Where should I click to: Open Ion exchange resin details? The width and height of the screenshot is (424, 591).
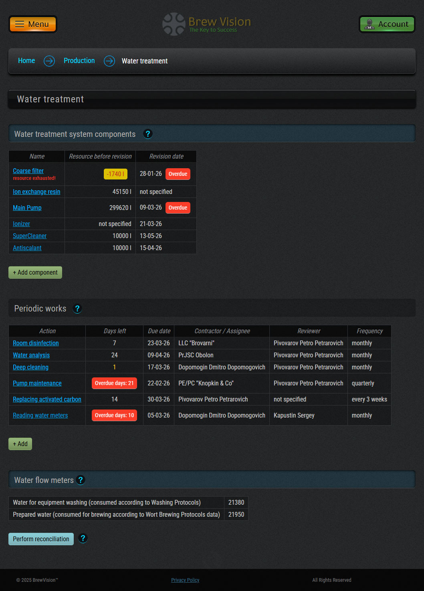pyautogui.click(x=36, y=192)
